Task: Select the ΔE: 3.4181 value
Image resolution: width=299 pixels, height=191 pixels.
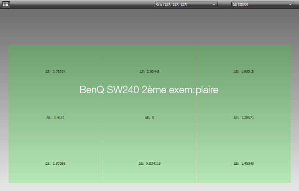Action: point(56,117)
